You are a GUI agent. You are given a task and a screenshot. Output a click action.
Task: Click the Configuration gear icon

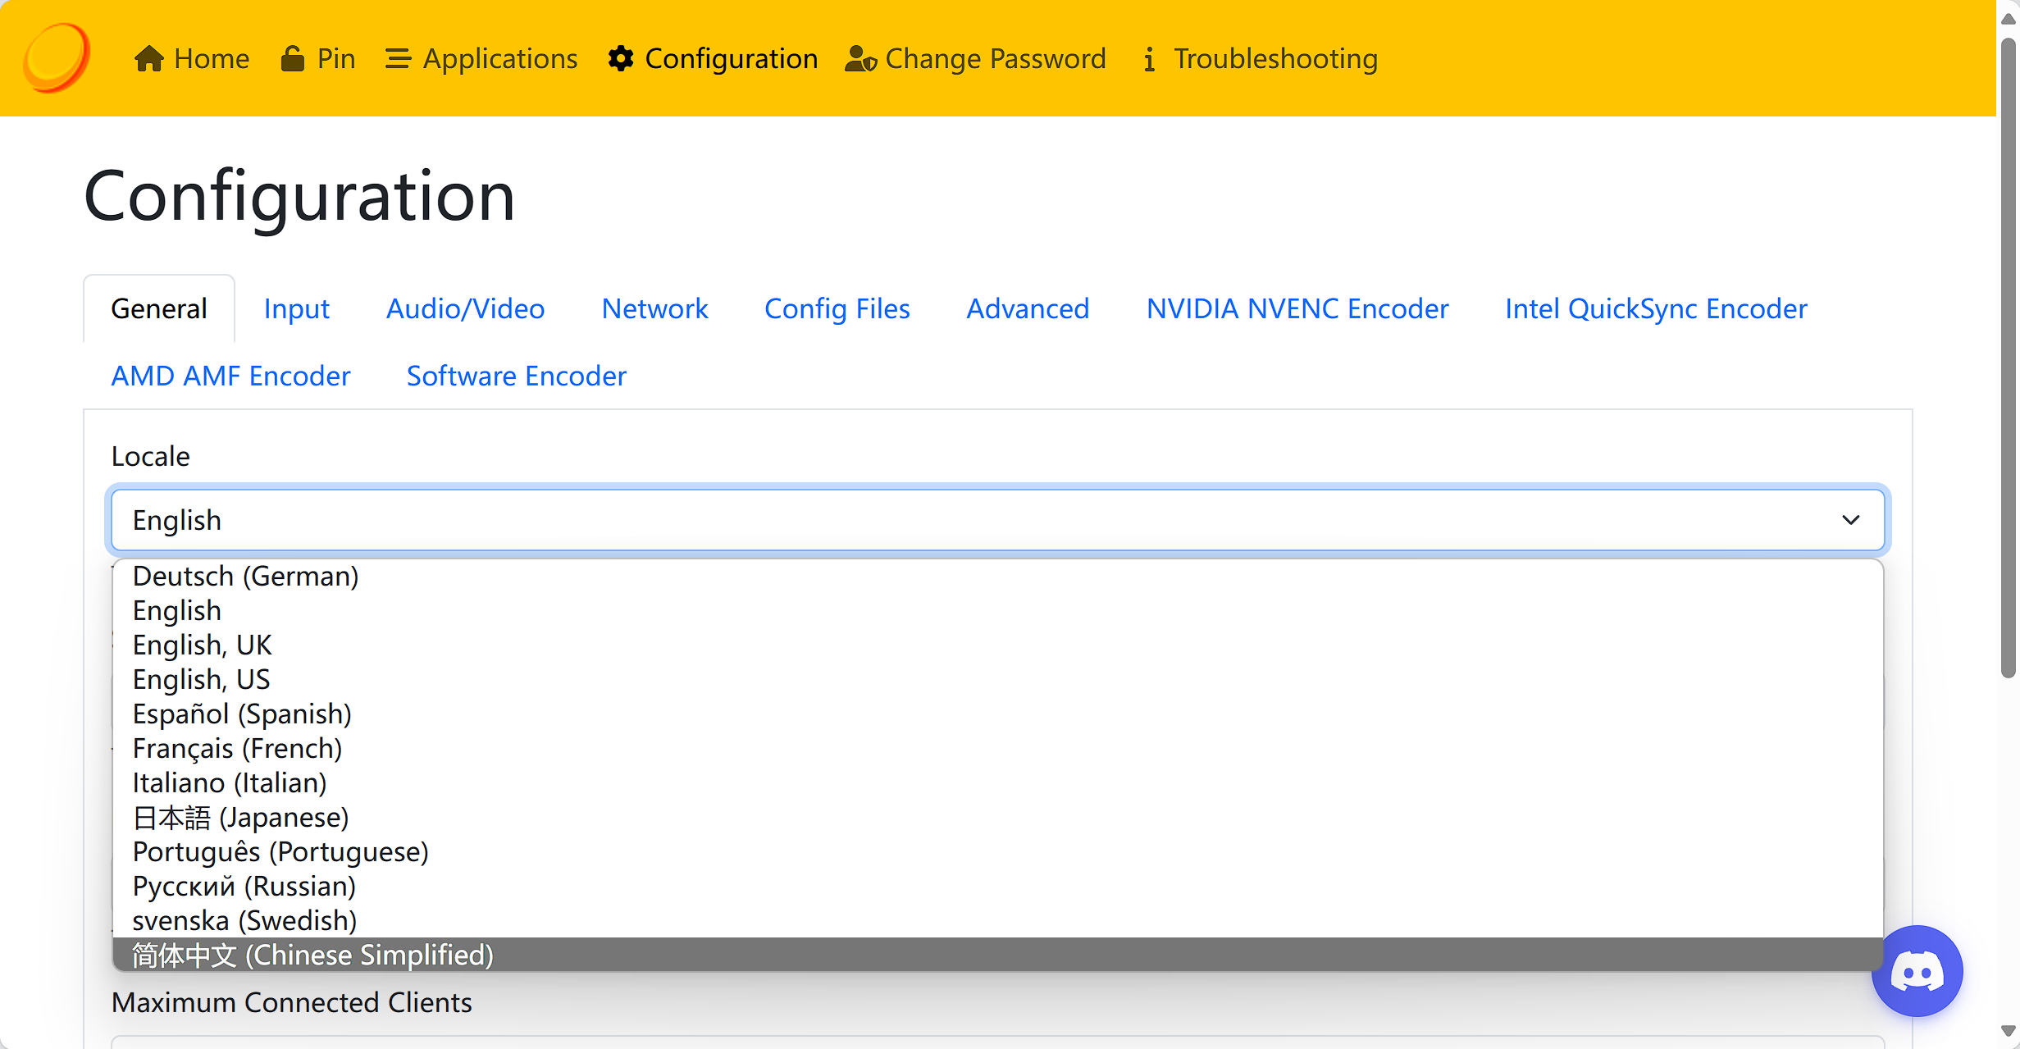621,59
